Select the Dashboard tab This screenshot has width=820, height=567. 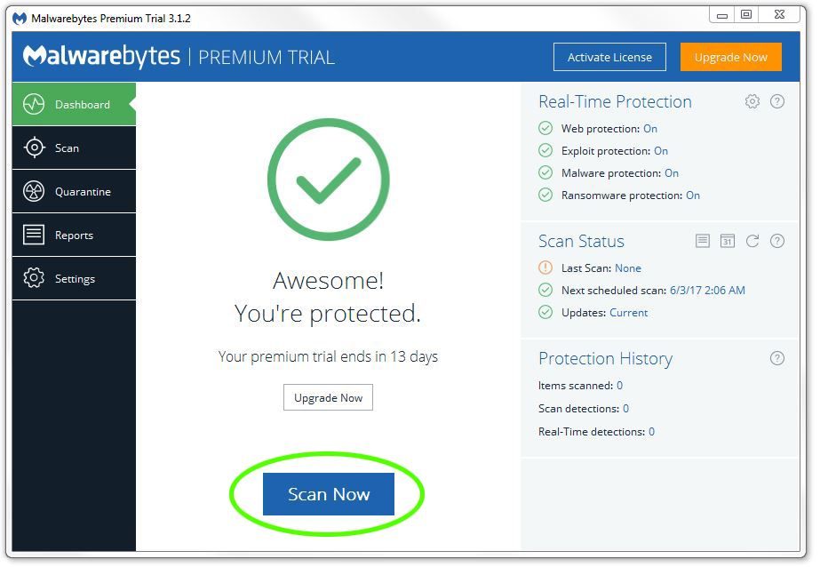(75, 104)
